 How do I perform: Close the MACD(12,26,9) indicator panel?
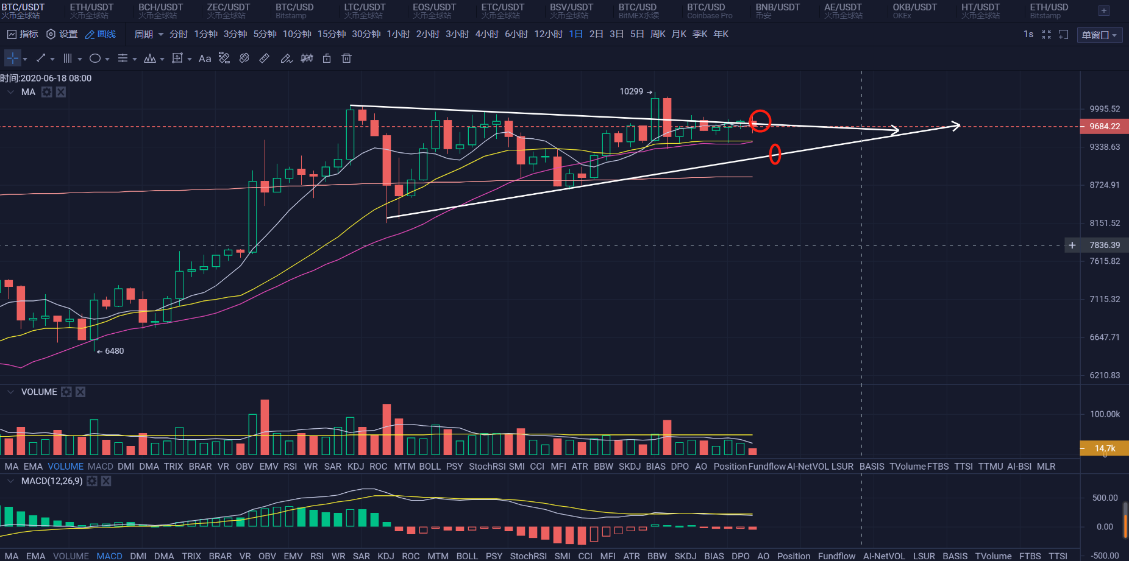pos(106,481)
